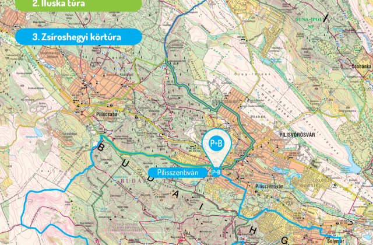Click the small P+B start marker circle
Screen dimensions: 373x245
click(216, 172)
